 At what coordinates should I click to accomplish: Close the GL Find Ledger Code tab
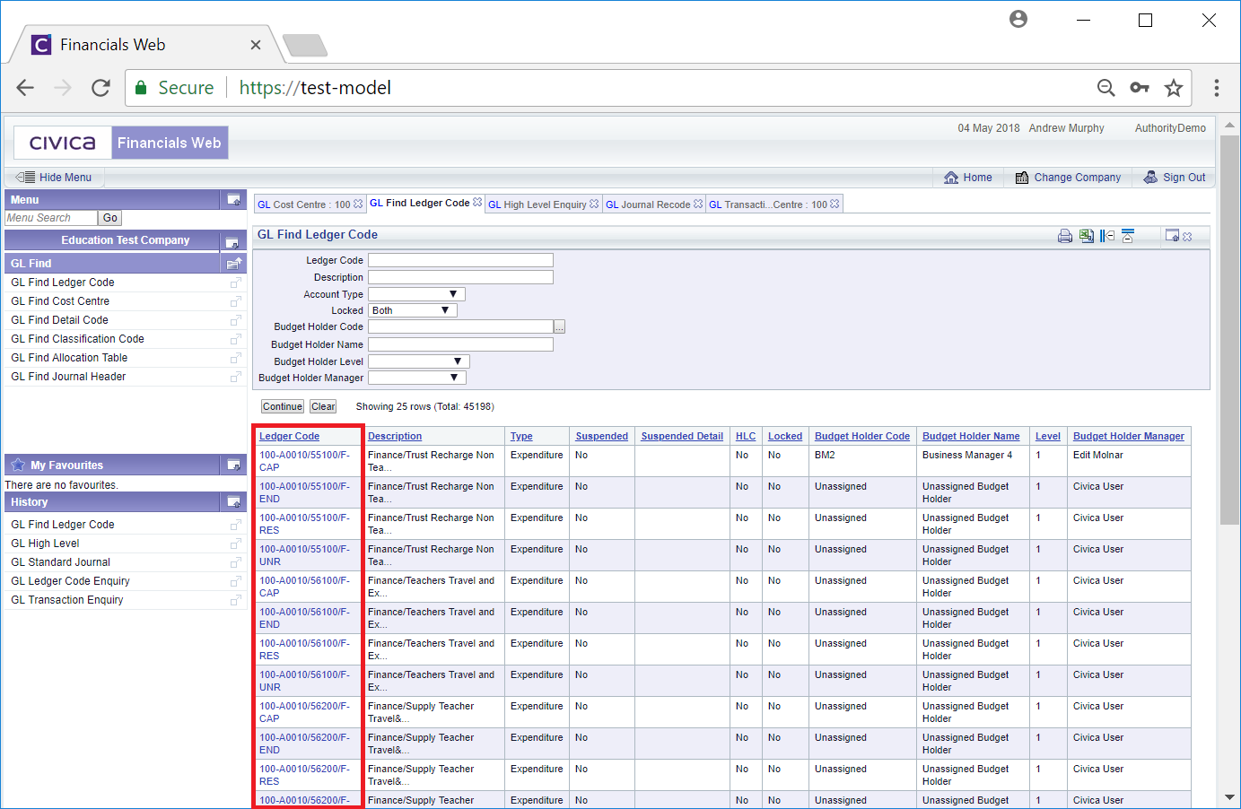click(477, 203)
